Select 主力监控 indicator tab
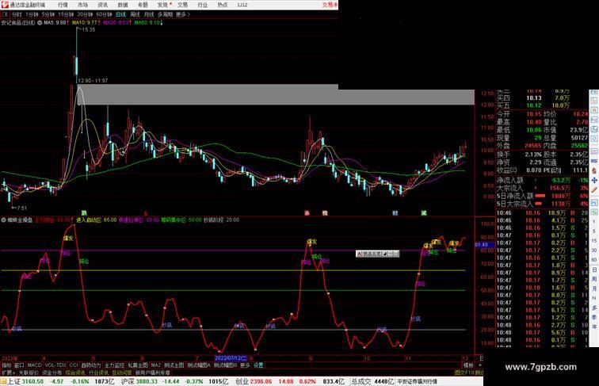 [x=114, y=365]
